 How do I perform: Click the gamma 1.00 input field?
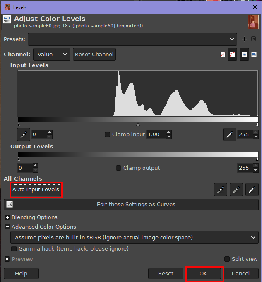point(156,135)
